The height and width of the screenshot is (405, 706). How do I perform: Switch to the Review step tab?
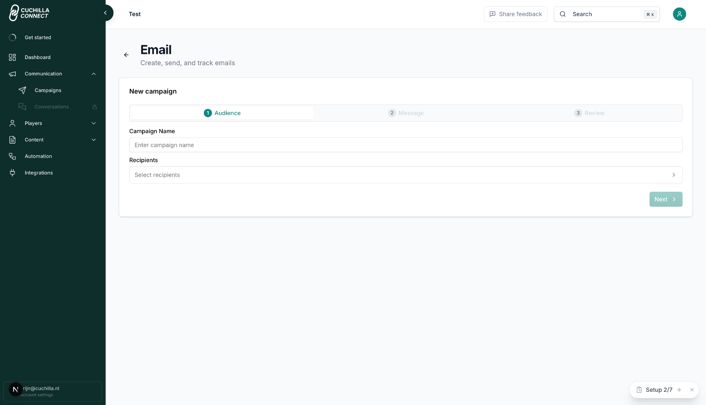[589, 113]
